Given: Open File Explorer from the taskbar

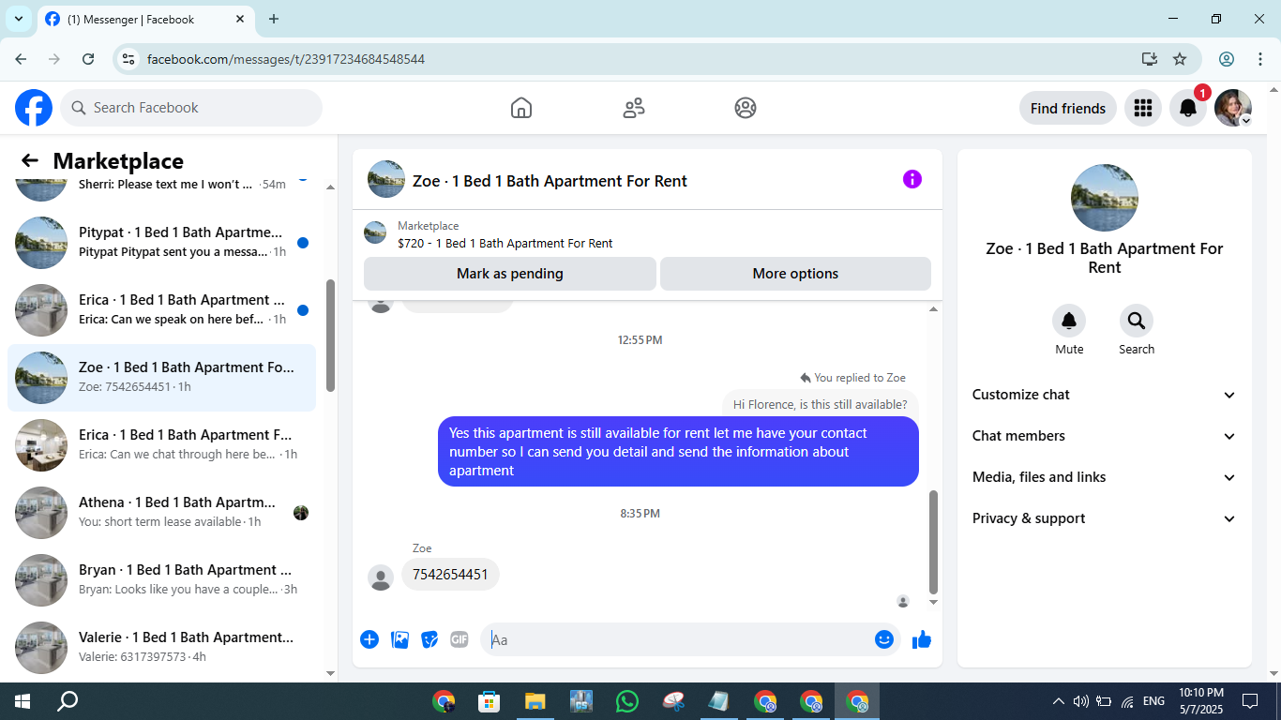Looking at the screenshot, I should 535,701.
